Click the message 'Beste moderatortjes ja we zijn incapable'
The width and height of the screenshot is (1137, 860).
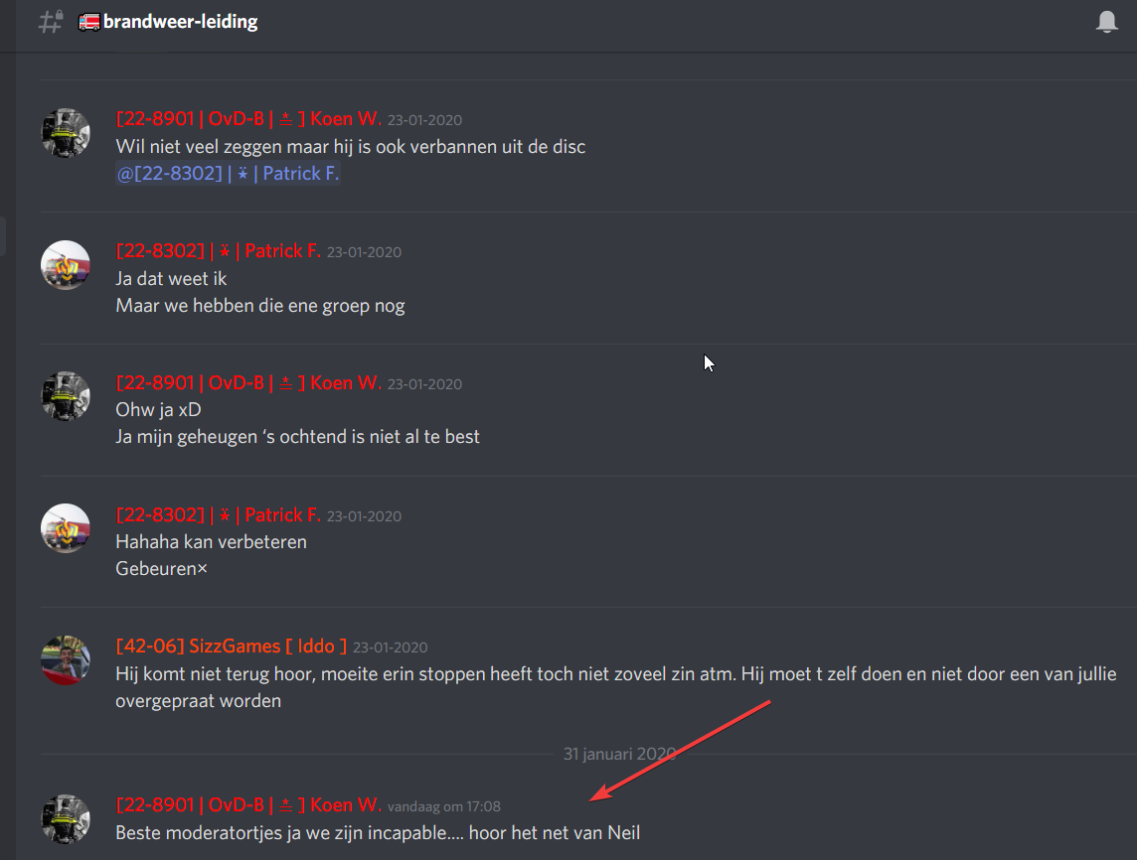(x=378, y=833)
